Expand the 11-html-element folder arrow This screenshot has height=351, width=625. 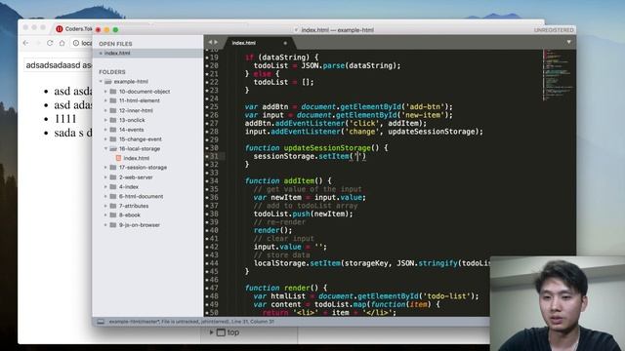pyautogui.click(x=105, y=100)
